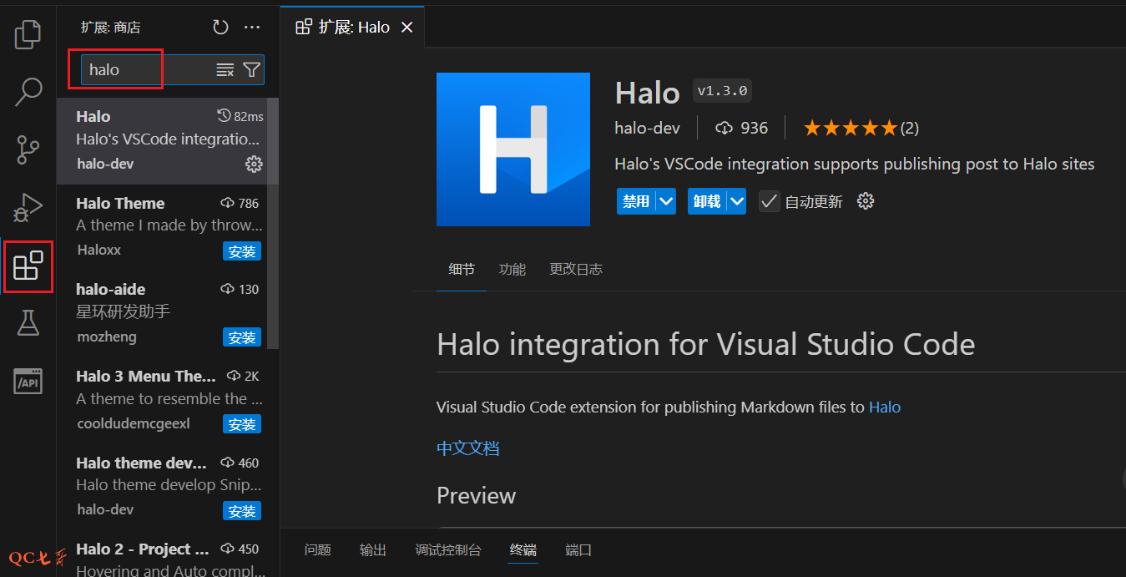This screenshot has height=577, width=1126.
Task: Open the API panel in activity bar
Action: 28,381
